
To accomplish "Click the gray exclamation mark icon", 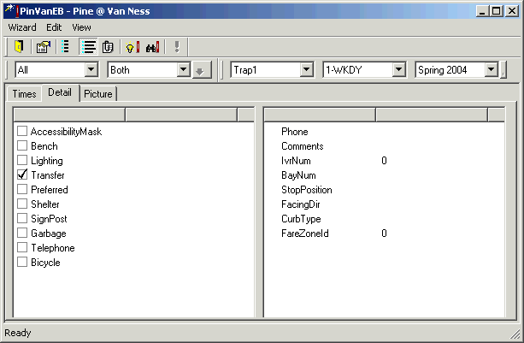I will click(x=177, y=46).
